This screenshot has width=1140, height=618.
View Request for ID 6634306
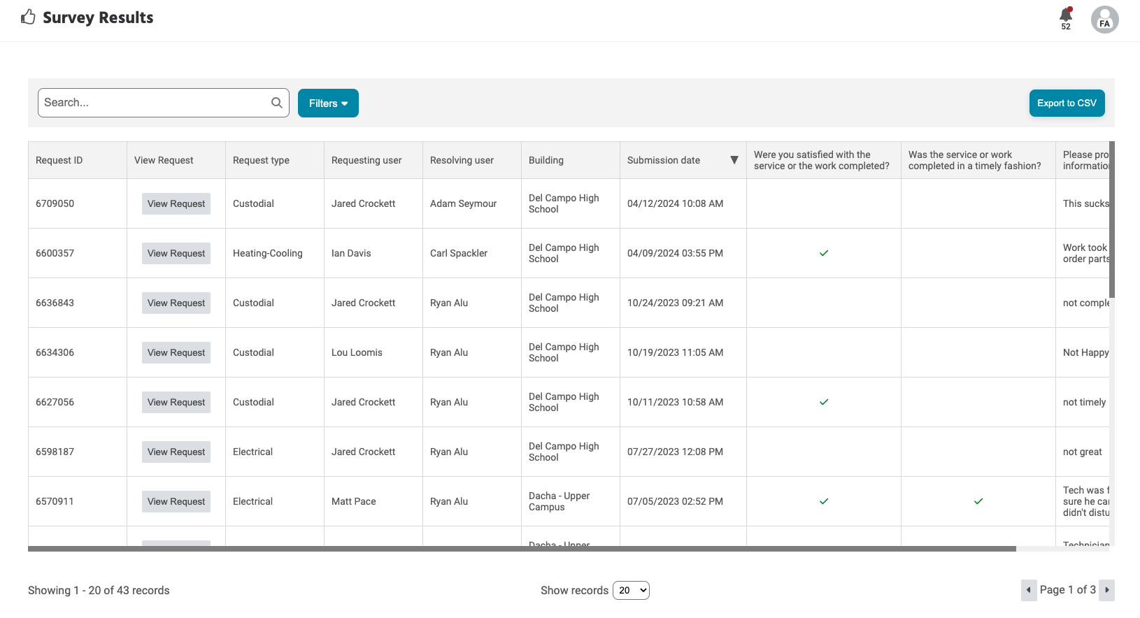pyautogui.click(x=176, y=352)
